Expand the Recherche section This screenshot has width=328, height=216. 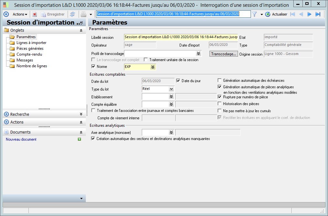tap(81, 114)
